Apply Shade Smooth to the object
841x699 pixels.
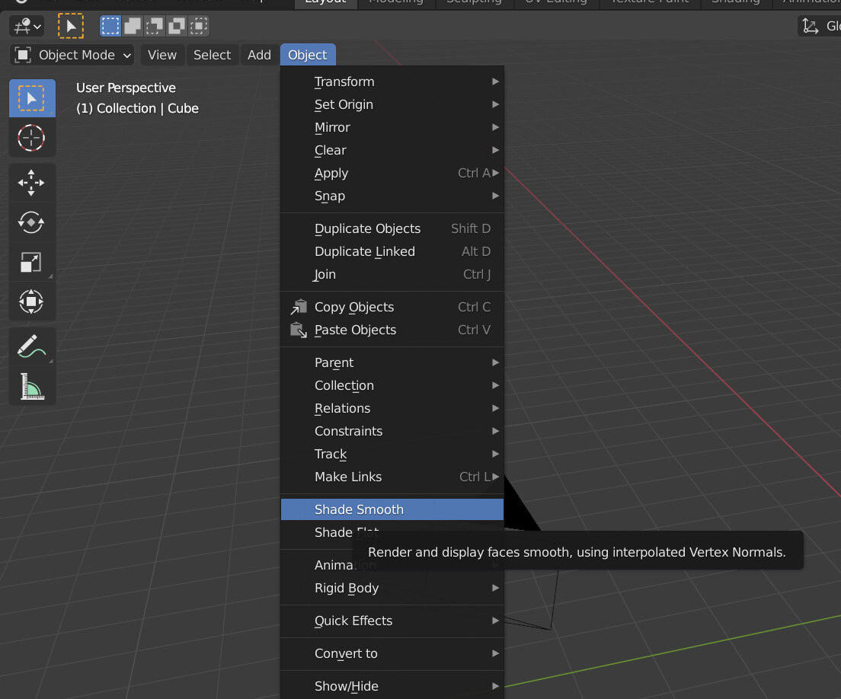(392, 509)
